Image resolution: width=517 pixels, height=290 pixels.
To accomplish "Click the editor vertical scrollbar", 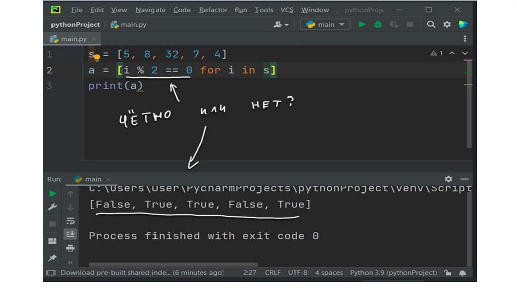I will pos(469,103).
